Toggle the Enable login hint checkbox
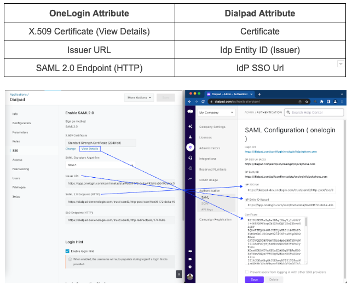The image size is (352, 286). (67, 251)
